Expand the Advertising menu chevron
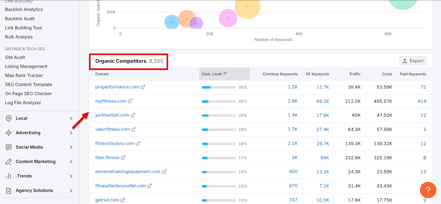441x204 pixels. click(x=71, y=133)
